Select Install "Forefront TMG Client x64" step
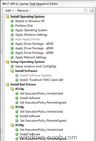This screenshot has width=96, height=141. point(42,80)
